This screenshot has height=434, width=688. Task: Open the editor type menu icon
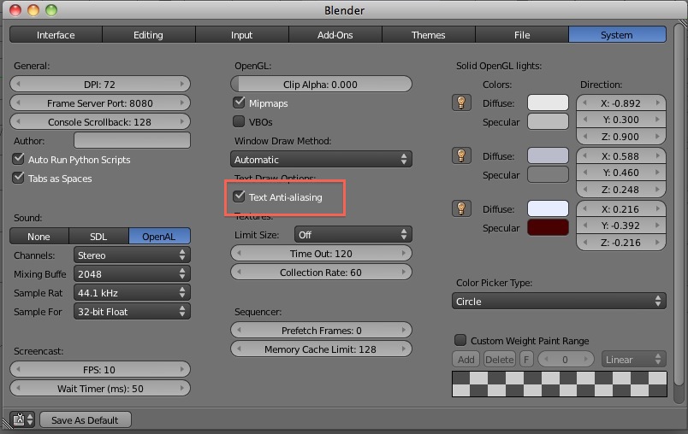22,419
